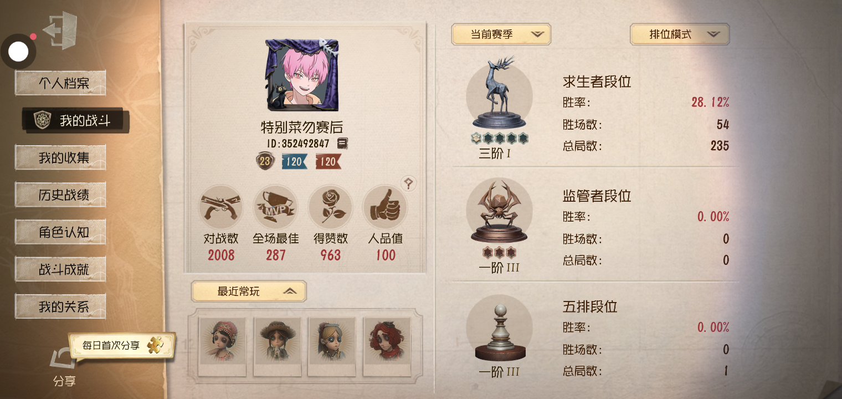The height and width of the screenshot is (399, 842).
Task: Click the 每日首次分享 button
Action: 122,345
